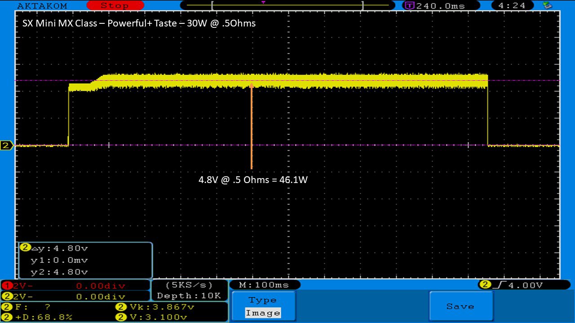Select the USB connection icon at top right

pos(547,5)
